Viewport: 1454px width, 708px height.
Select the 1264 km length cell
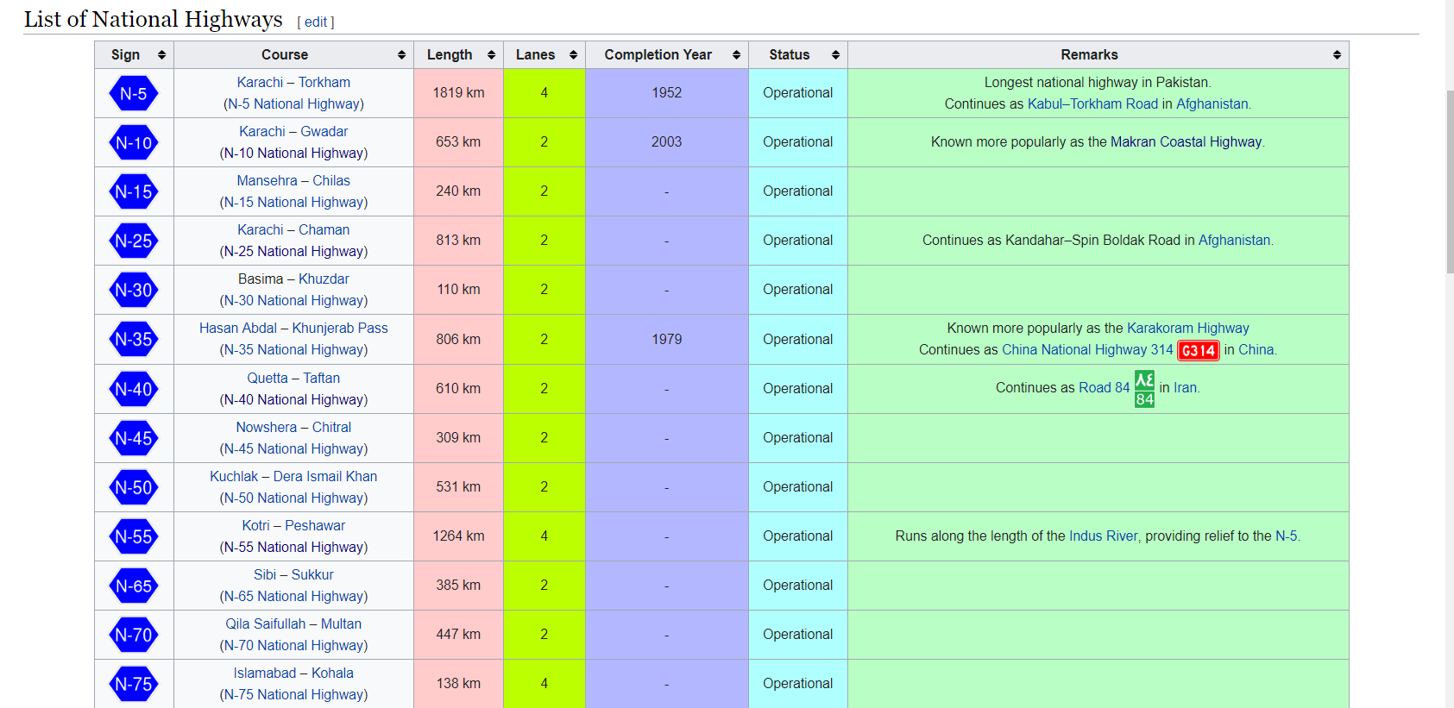tap(458, 536)
